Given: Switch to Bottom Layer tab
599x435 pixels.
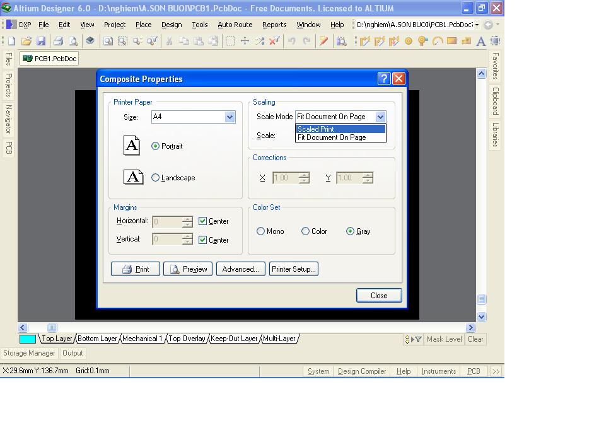Looking at the screenshot, I should coord(97,339).
